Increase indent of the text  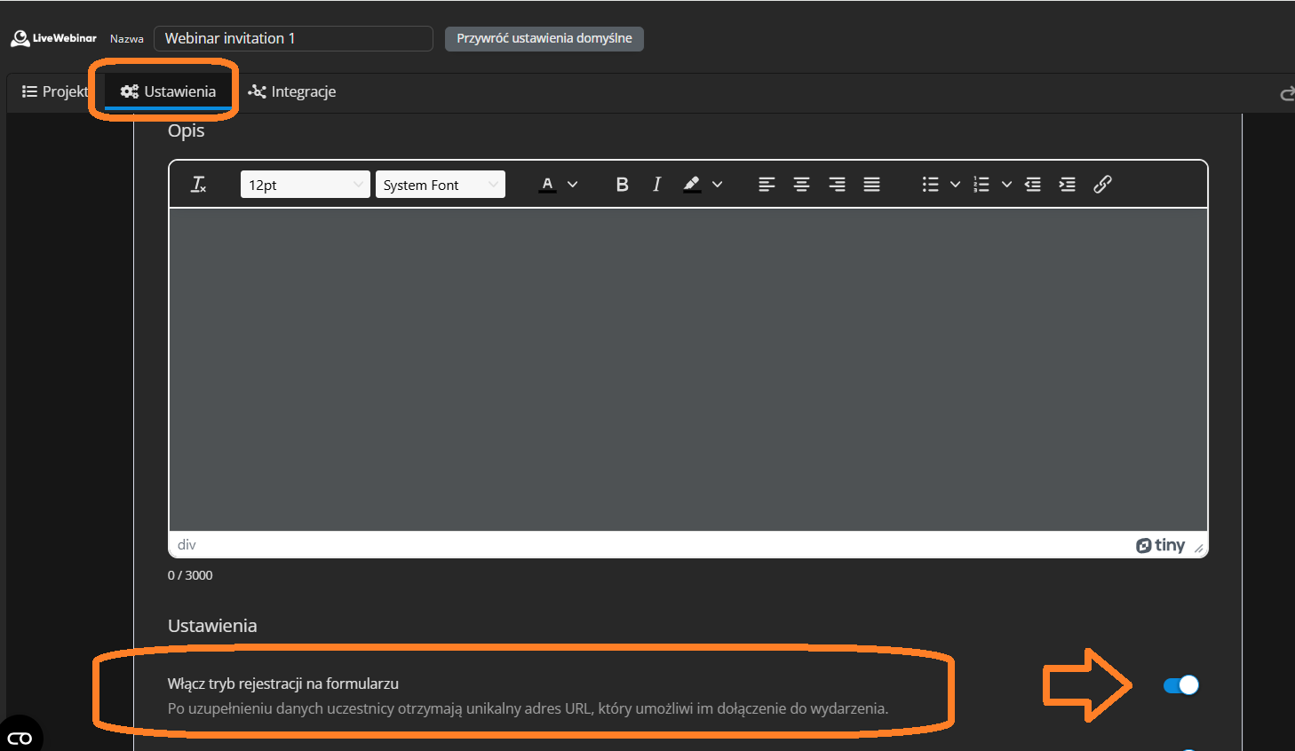pyautogui.click(x=1067, y=185)
